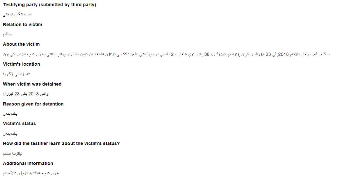Select the location text under Victim's location
The width and height of the screenshot is (340, 179).
pos(17,74)
